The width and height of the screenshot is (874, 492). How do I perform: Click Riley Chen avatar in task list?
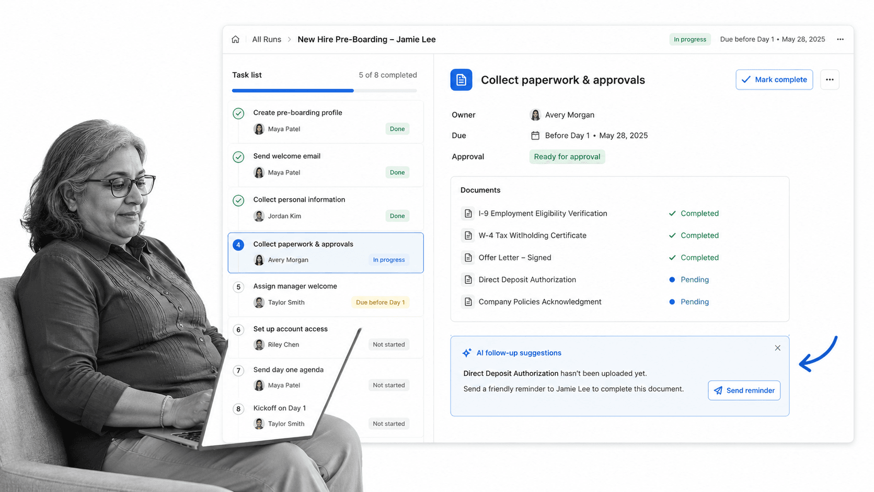[259, 345]
